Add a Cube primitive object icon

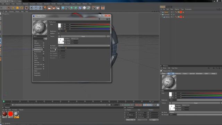63,8
